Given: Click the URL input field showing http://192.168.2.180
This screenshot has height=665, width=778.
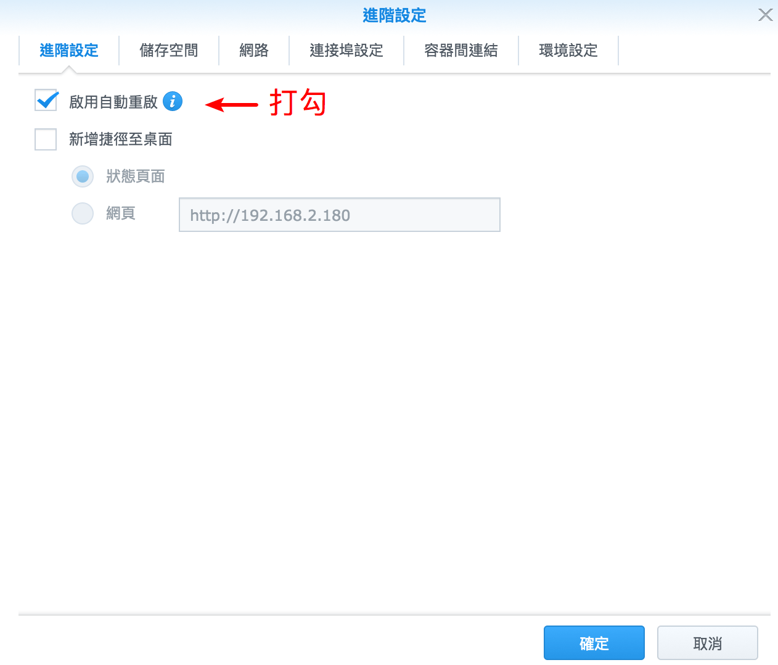Looking at the screenshot, I should [339, 215].
